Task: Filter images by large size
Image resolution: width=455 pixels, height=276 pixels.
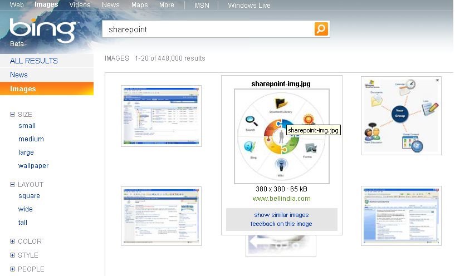Action: click(26, 152)
